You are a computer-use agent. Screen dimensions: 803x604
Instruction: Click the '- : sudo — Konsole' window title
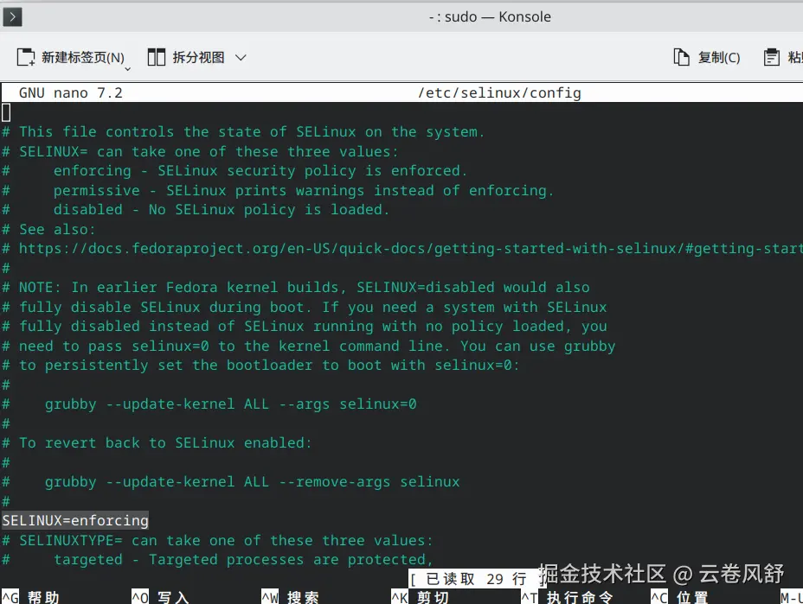(x=490, y=17)
